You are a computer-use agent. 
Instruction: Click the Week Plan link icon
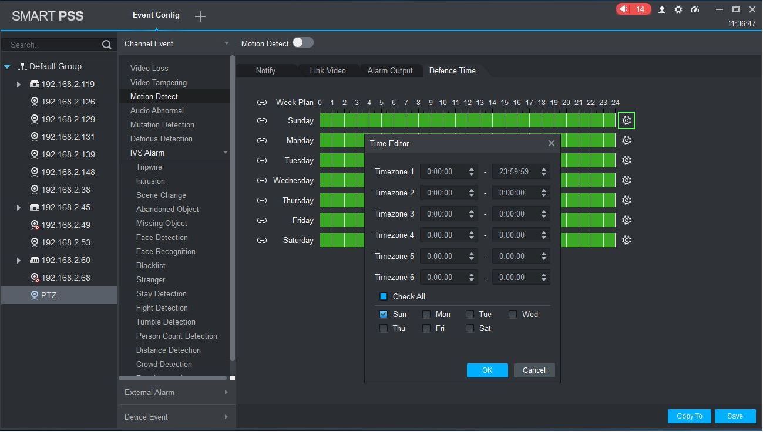point(262,102)
